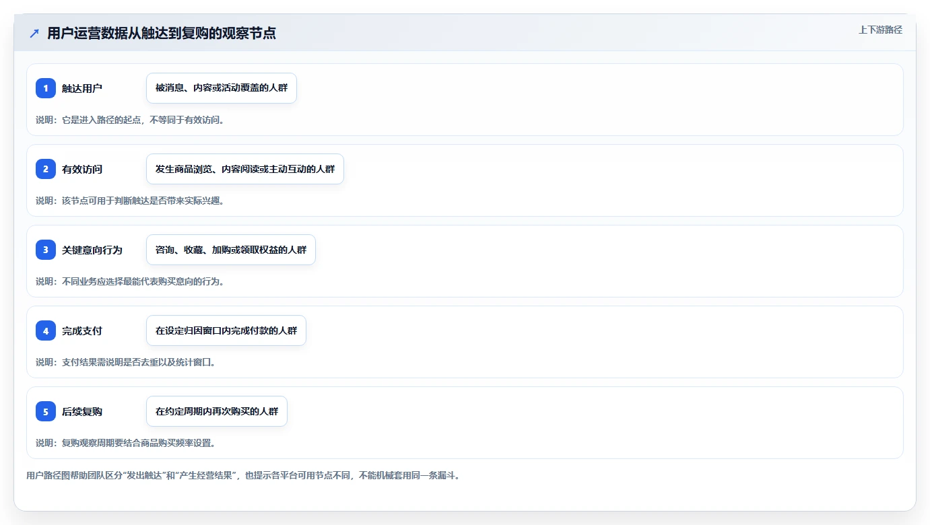Select step number 3 badge
This screenshot has width=930, height=525.
coord(46,250)
